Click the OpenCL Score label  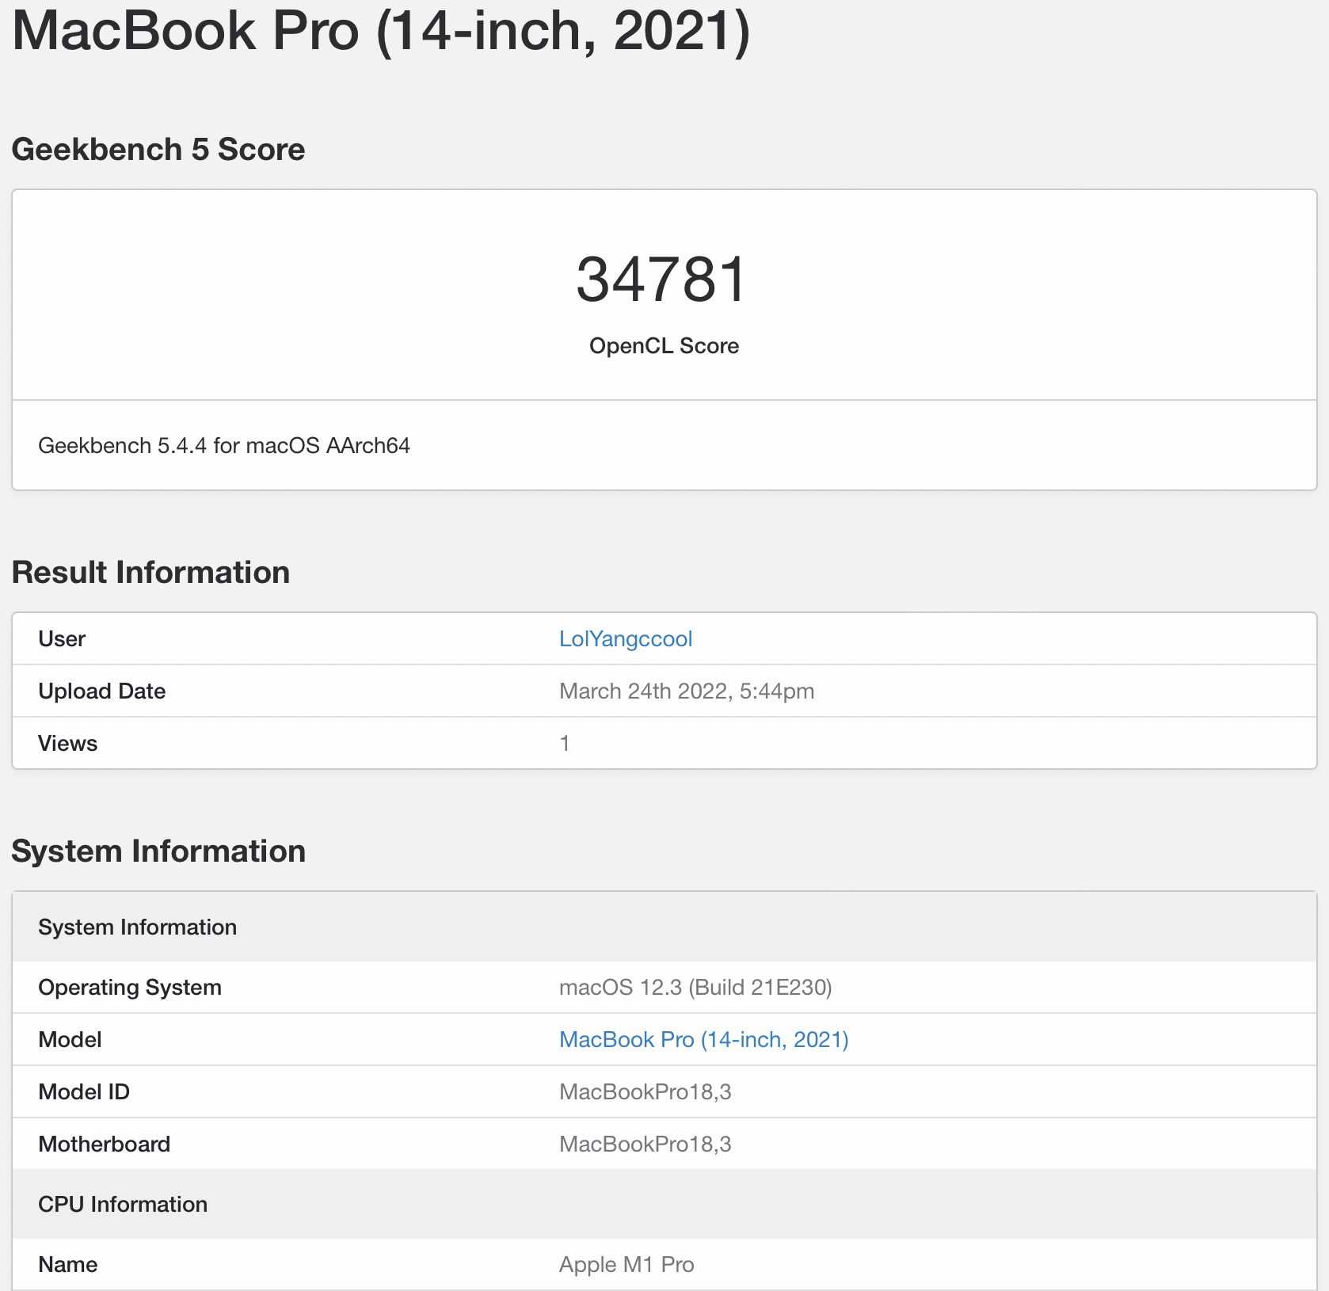click(x=664, y=346)
